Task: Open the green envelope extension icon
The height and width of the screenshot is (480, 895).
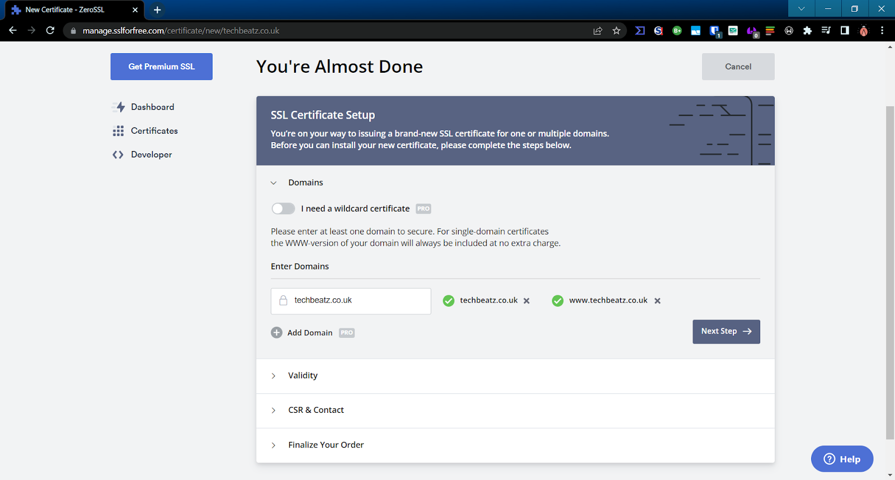Action: (x=733, y=31)
